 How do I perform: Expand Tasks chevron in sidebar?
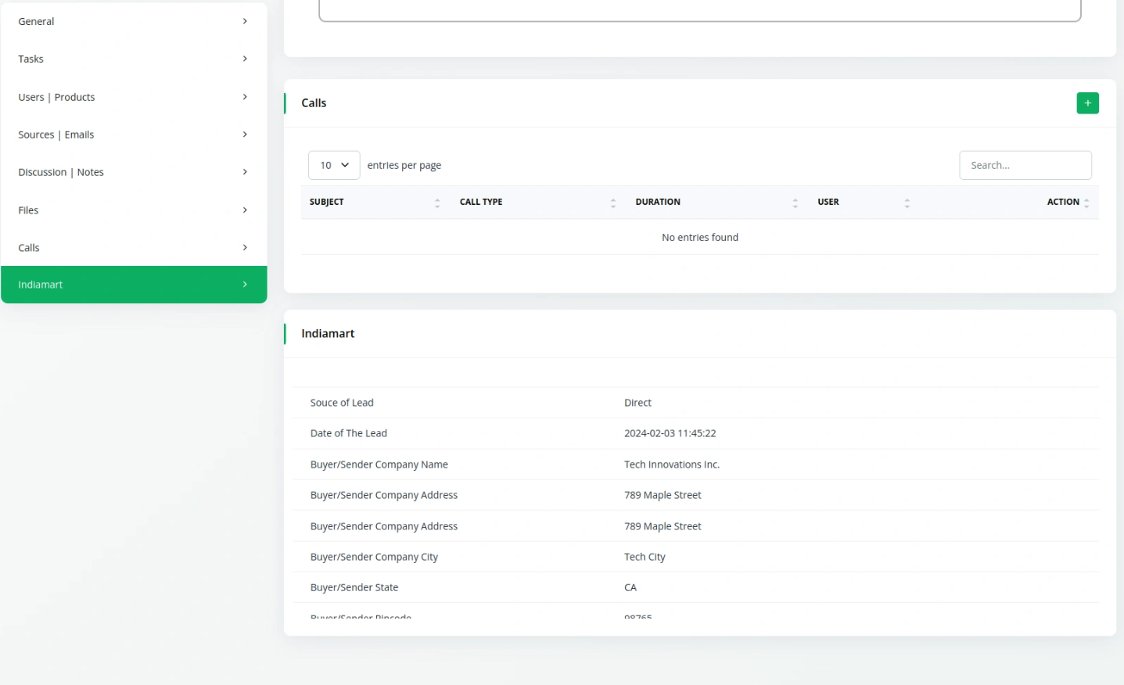click(x=245, y=59)
